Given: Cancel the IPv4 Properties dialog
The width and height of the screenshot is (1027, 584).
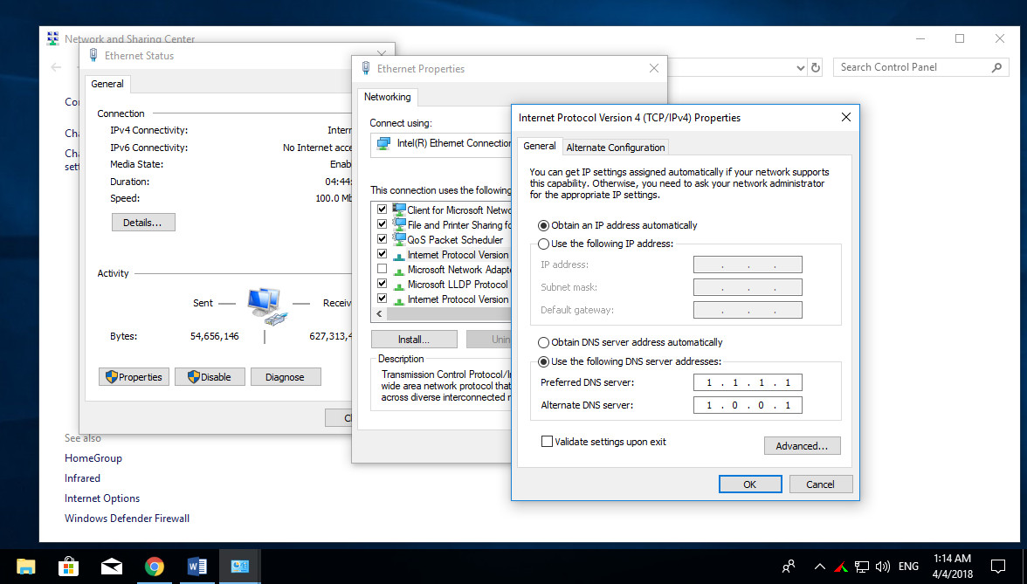Looking at the screenshot, I should pos(820,484).
